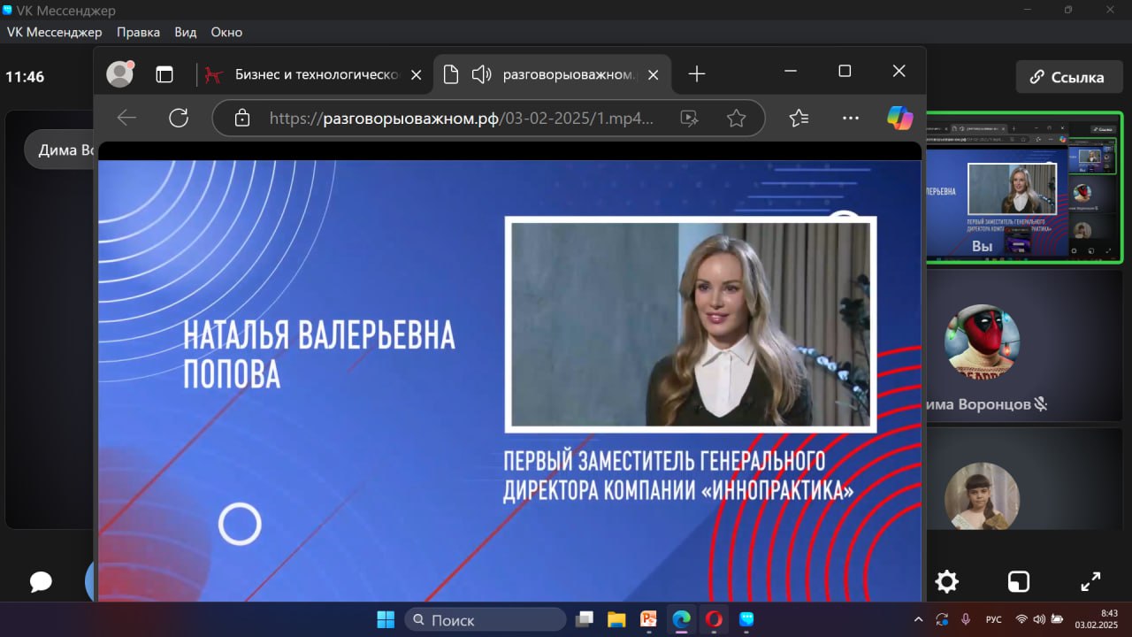
Task: Change call layout view icon
Action: [x=1019, y=581]
